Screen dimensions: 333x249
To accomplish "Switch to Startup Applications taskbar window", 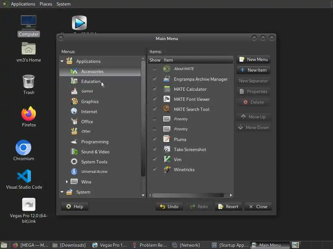I will click(x=230, y=245).
